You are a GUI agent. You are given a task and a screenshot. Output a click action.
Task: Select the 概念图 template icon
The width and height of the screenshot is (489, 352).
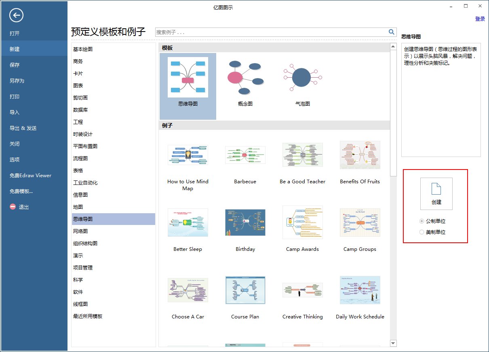point(244,76)
